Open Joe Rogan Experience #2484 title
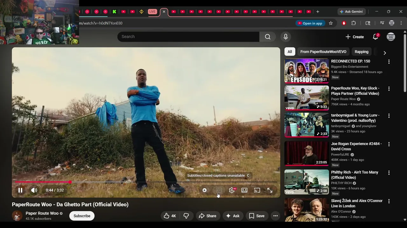 coord(356,146)
